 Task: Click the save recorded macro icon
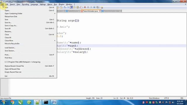(98, 7)
